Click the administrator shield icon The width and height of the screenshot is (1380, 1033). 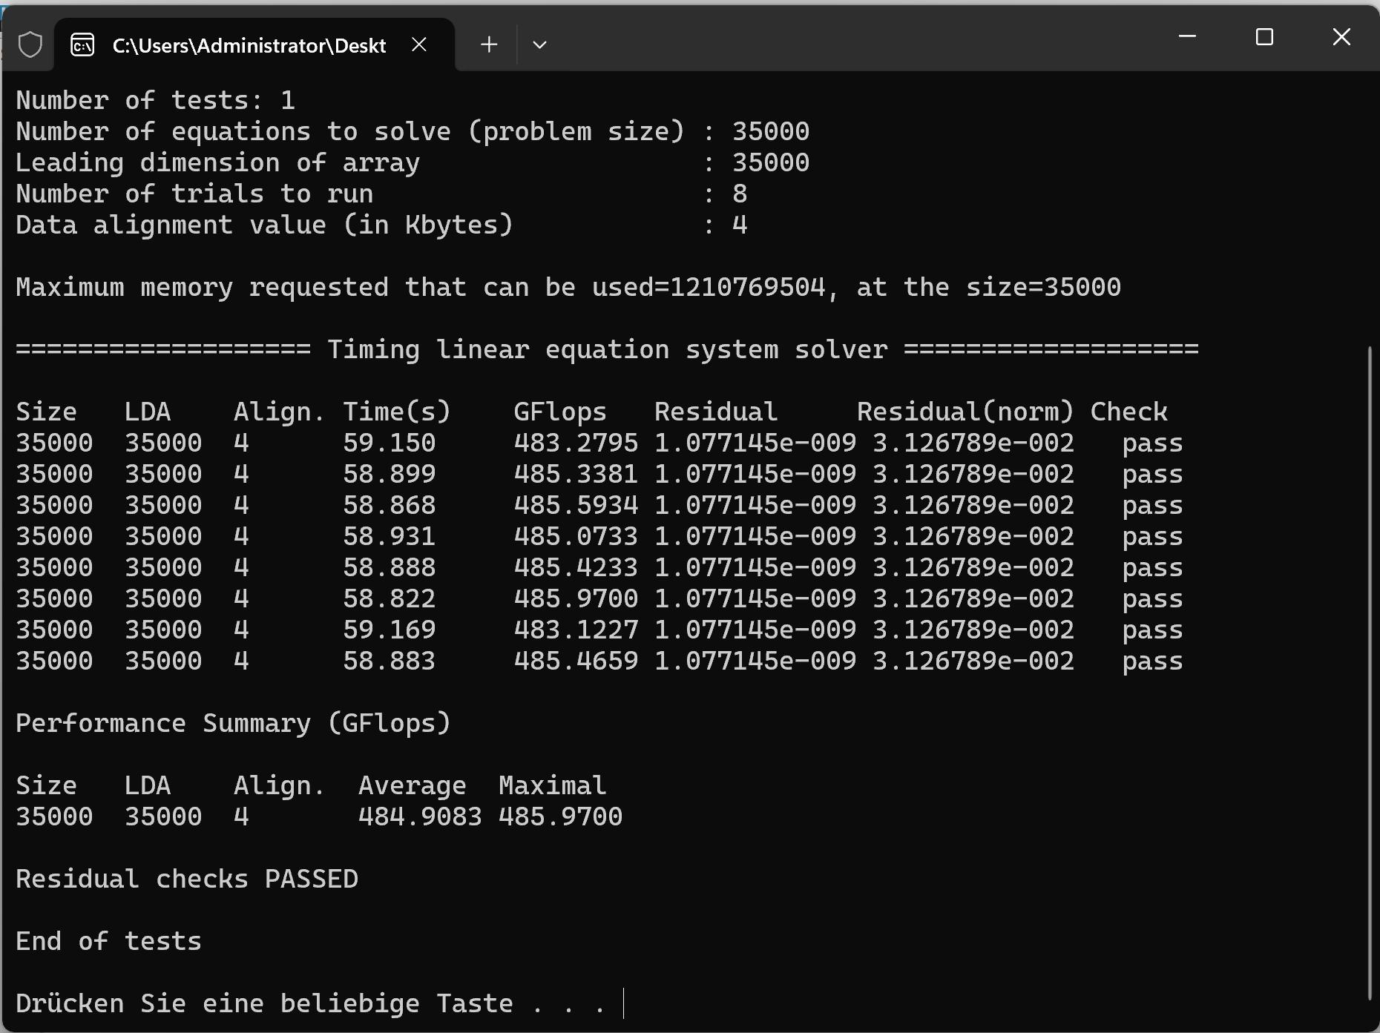click(30, 45)
